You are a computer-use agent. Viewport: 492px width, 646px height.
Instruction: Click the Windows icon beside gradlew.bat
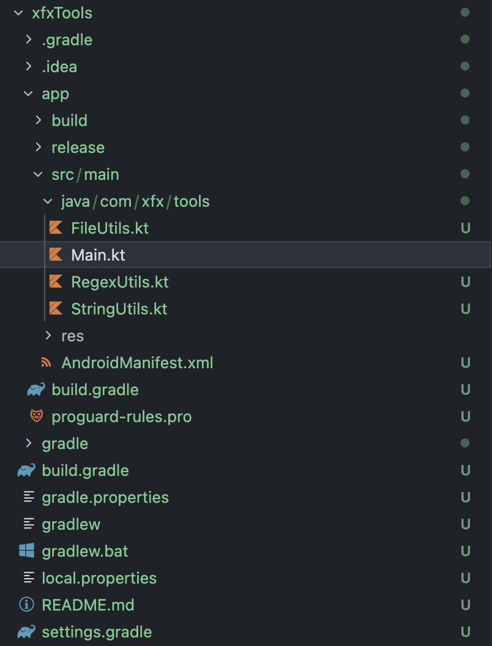(x=26, y=551)
